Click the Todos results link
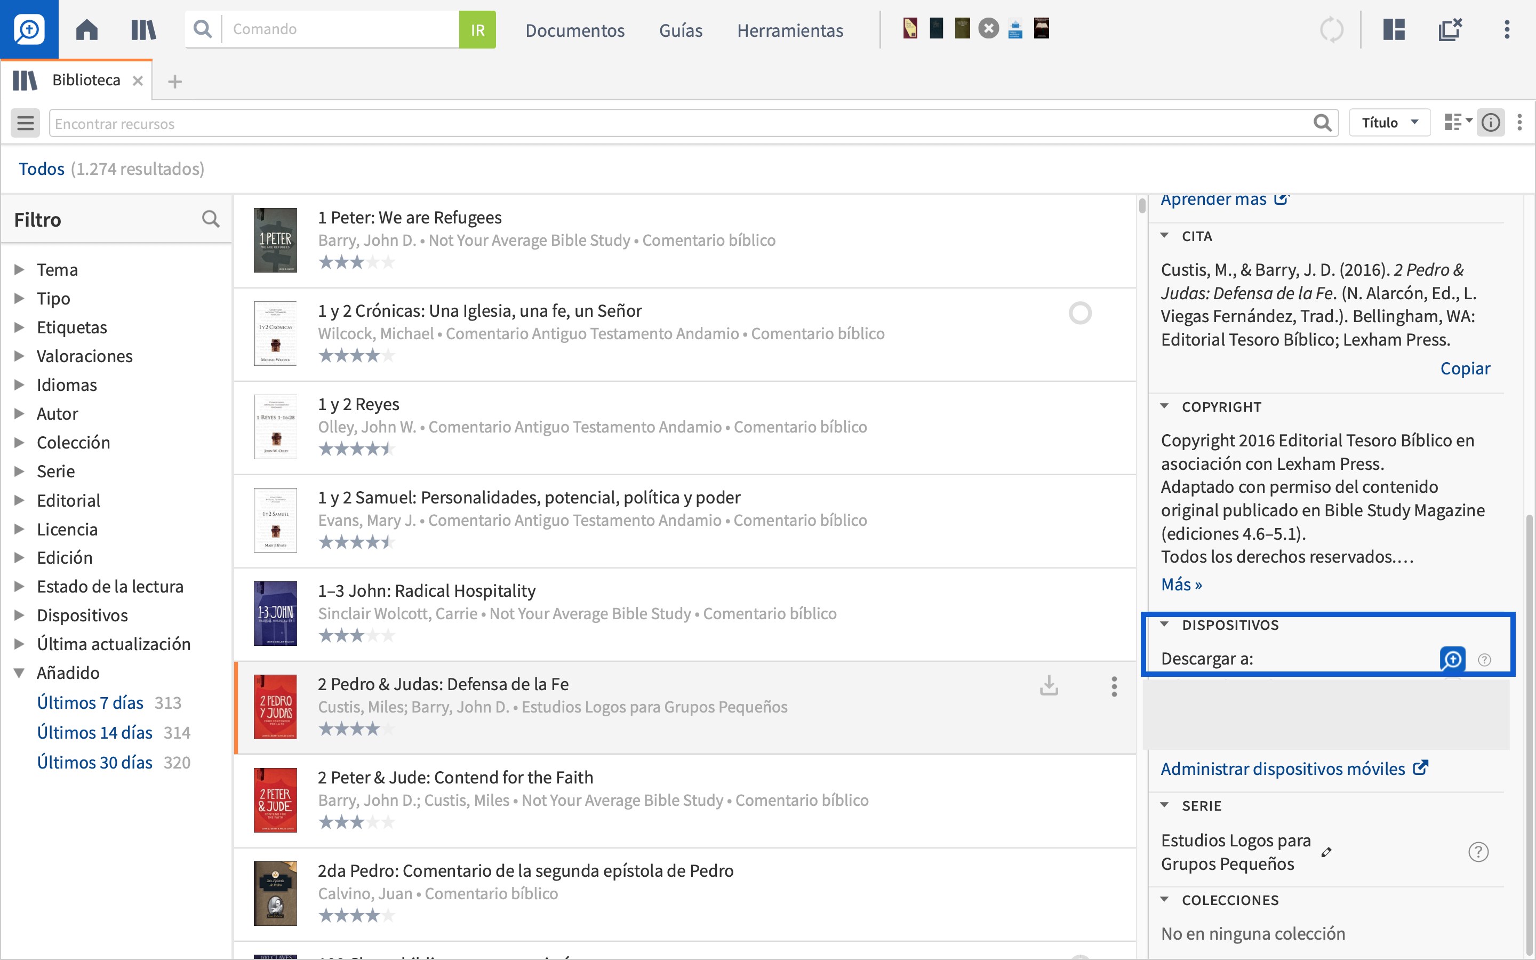Screen dimensions: 1536x960 [x=41, y=169]
